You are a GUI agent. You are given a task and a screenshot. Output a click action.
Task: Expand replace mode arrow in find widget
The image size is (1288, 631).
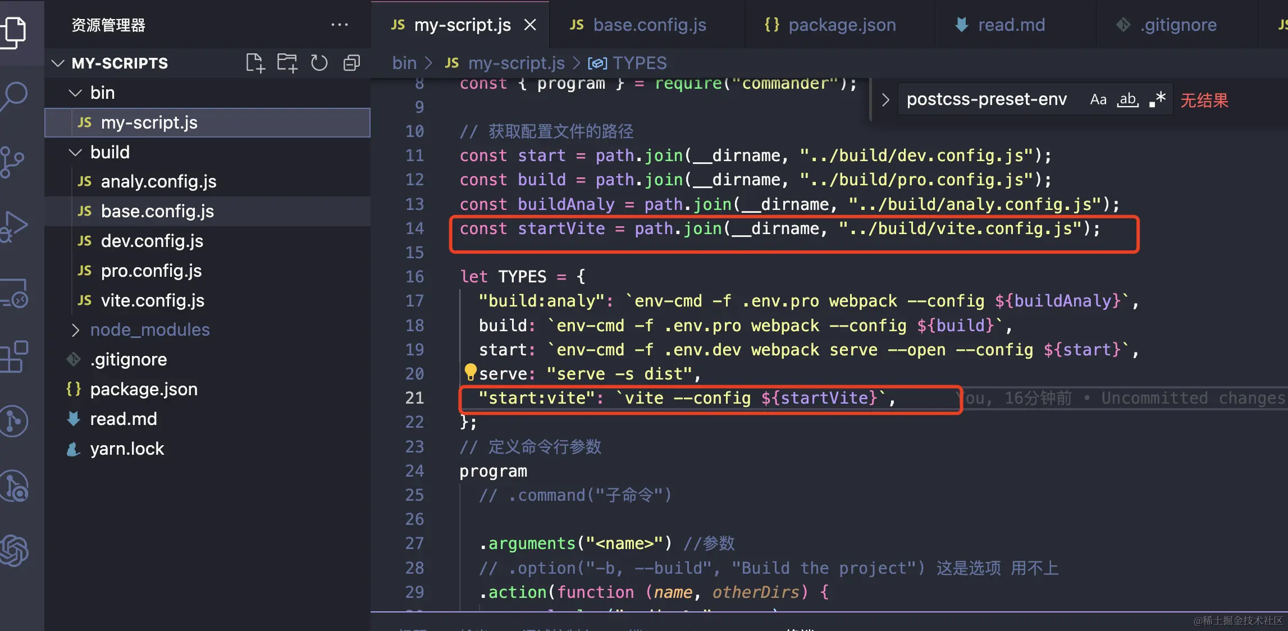[885, 100]
